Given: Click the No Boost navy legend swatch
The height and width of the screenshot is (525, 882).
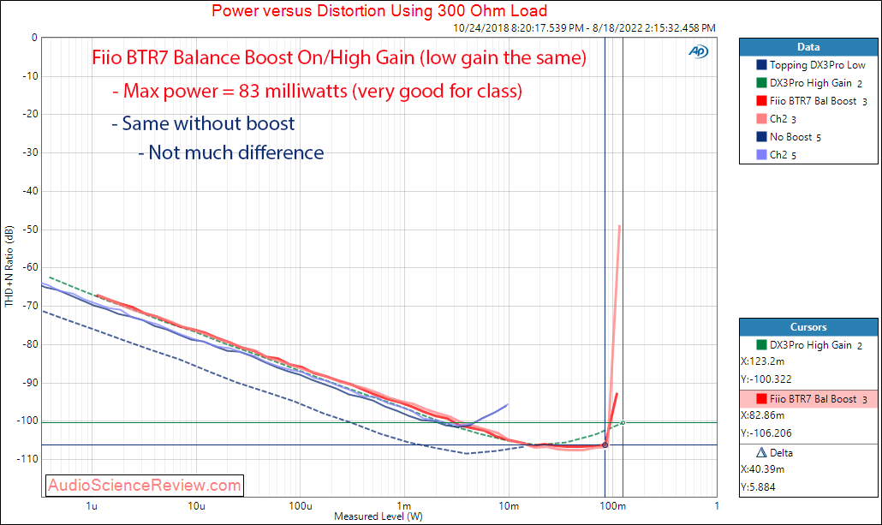Looking at the screenshot, I should coord(761,137).
